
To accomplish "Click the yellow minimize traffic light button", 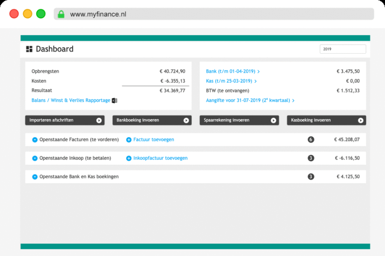I will coord(27,13).
